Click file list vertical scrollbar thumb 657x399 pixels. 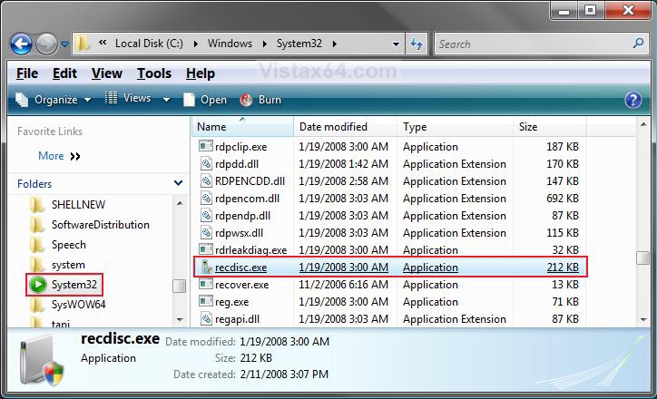(x=643, y=258)
